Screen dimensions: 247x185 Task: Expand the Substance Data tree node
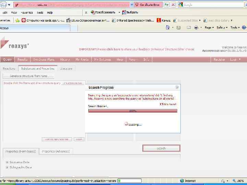tap(7, 162)
